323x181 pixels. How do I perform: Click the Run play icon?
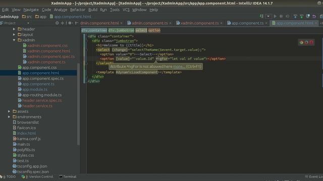pos(275,16)
